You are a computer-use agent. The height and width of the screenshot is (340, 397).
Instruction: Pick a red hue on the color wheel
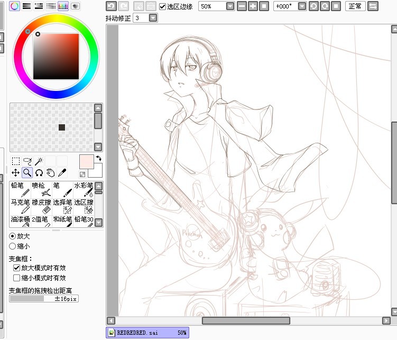coord(27,31)
